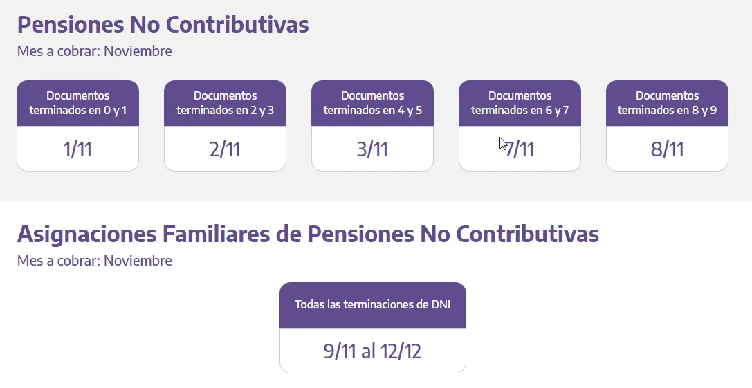The width and height of the screenshot is (752, 388).
Task: Click the 2/11 payment date
Action: coord(225,149)
